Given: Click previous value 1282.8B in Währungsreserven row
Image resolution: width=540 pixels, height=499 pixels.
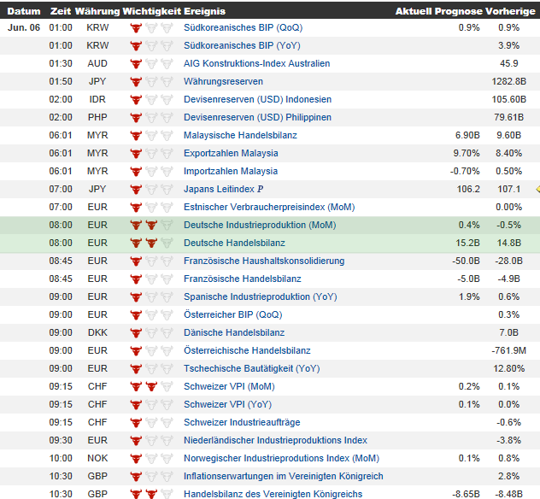Looking at the screenshot, I should 508,81.
